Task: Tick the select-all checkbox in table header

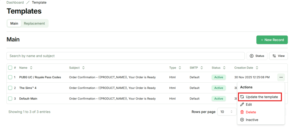Action: 10,68
